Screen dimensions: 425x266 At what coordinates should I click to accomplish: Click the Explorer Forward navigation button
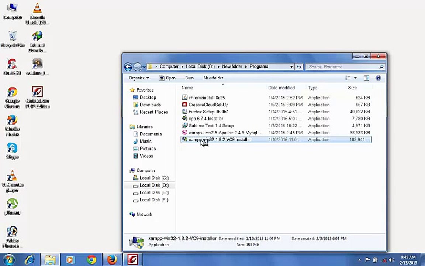pyautogui.click(x=138, y=66)
